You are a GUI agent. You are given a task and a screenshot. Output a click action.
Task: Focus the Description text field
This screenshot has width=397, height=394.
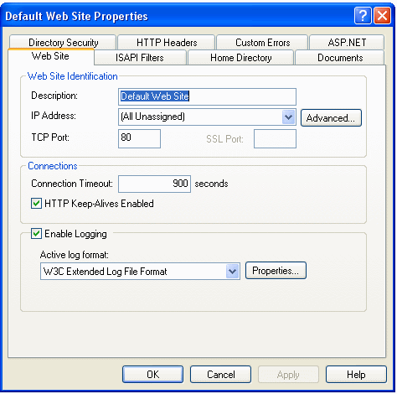(207, 96)
